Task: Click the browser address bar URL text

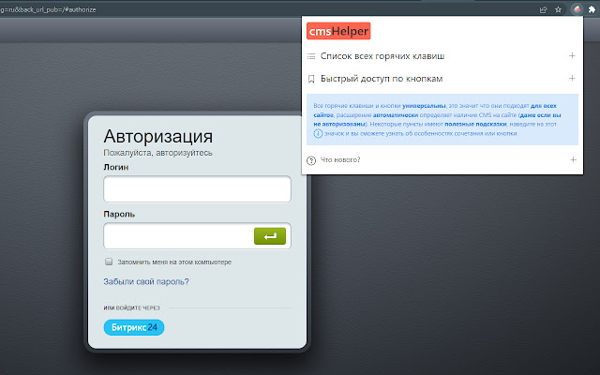Action: (x=48, y=9)
